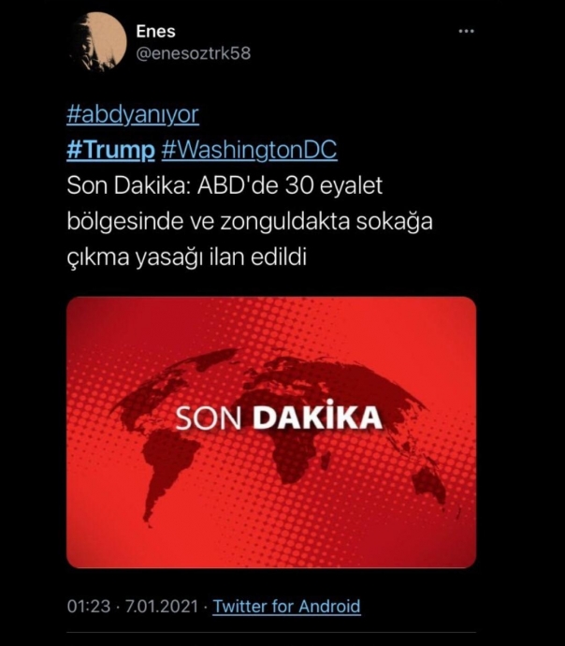The image size is (565, 646).
Task: Click the Twitter for Android link
Action: (286, 607)
